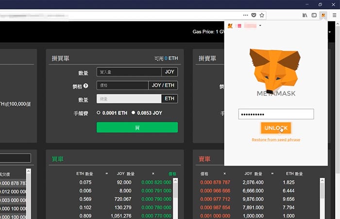Click the buy order JOY quantity 1,051.276

tap(121, 216)
